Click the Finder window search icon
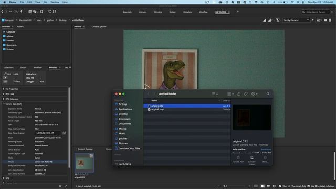336x189 pixels. click(x=268, y=93)
